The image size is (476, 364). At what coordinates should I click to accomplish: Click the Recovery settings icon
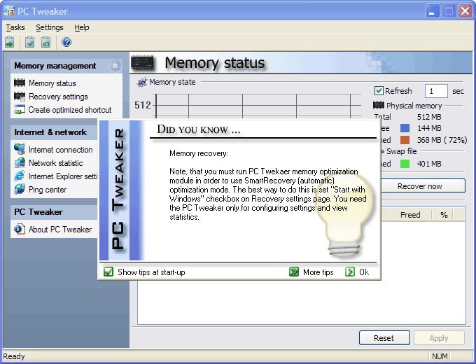click(x=20, y=96)
